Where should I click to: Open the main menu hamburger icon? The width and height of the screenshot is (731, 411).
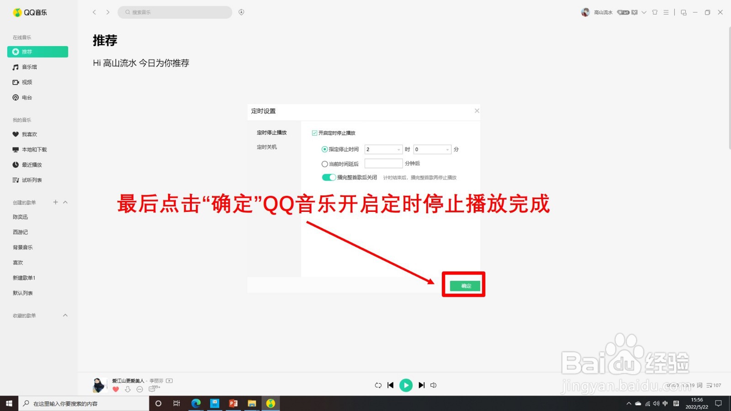[x=666, y=12]
